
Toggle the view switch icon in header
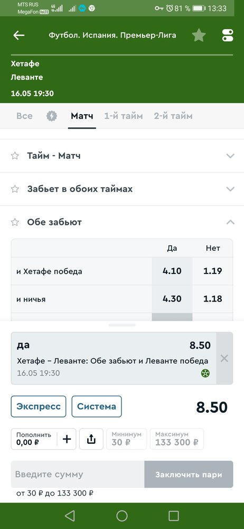click(x=228, y=35)
